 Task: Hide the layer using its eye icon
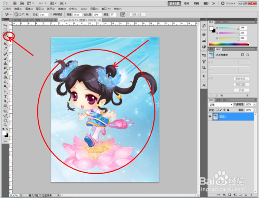[x=210, y=117]
